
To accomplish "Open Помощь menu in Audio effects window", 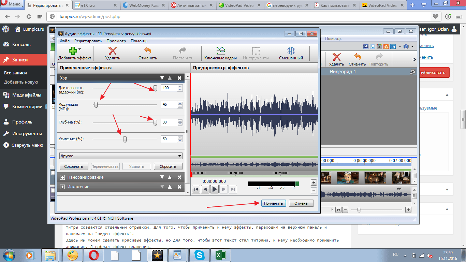I will point(139,41).
